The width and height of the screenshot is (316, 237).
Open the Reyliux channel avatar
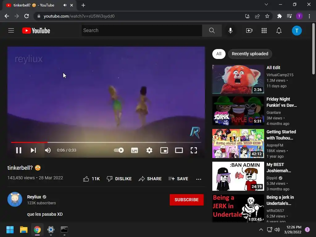point(15,199)
